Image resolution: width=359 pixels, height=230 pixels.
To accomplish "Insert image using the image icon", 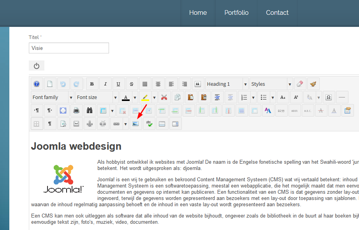I will (x=136, y=124).
